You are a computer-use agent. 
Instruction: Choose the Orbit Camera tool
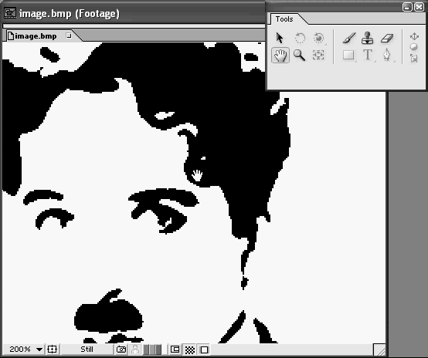[x=318, y=38]
